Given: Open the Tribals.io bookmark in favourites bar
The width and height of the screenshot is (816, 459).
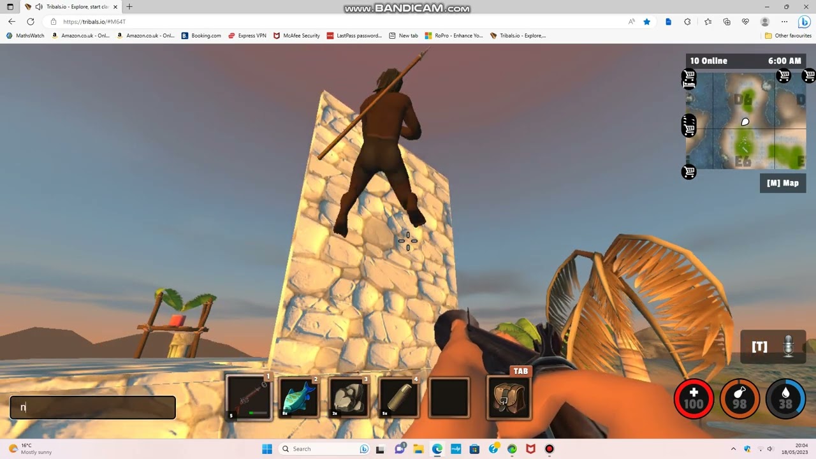Looking at the screenshot, I should (518, 36).
